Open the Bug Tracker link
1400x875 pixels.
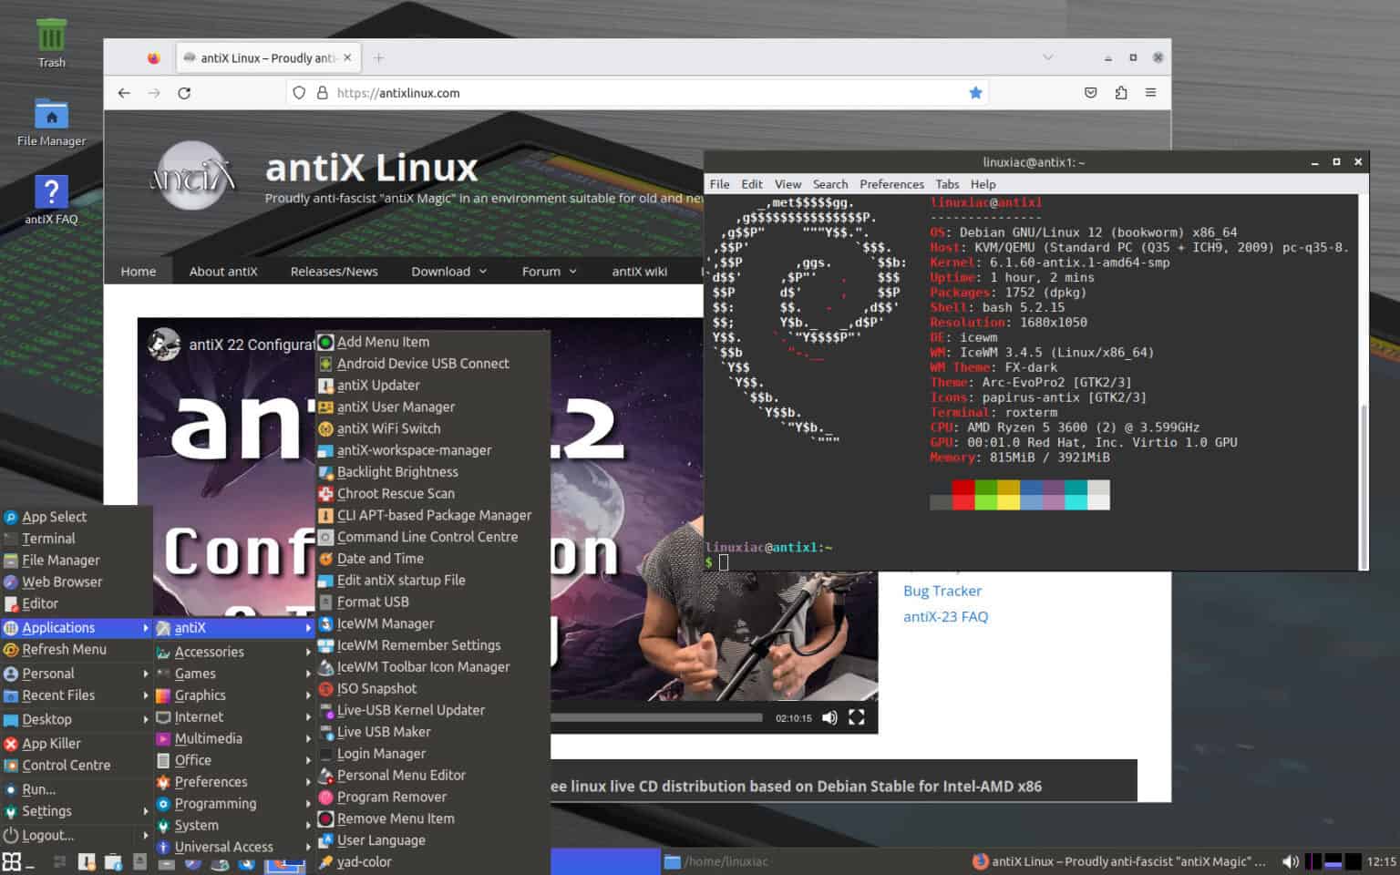coord(942,591)
